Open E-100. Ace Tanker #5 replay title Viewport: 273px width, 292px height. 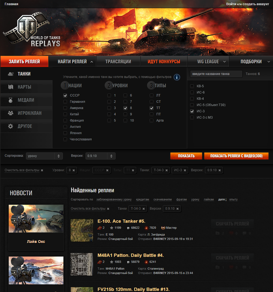[121, 221]
